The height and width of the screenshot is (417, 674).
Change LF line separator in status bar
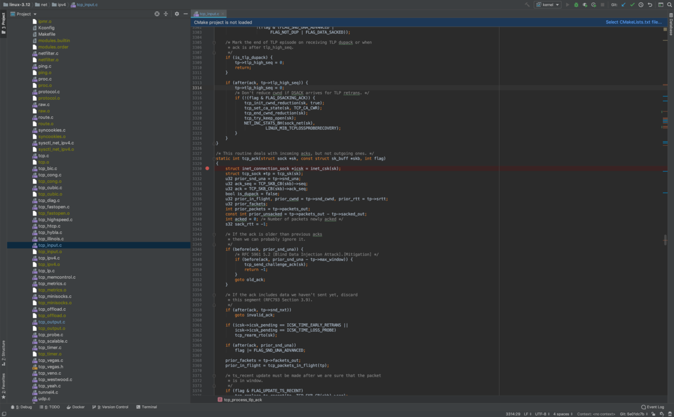pyautogui.click(x=527, y=414)
